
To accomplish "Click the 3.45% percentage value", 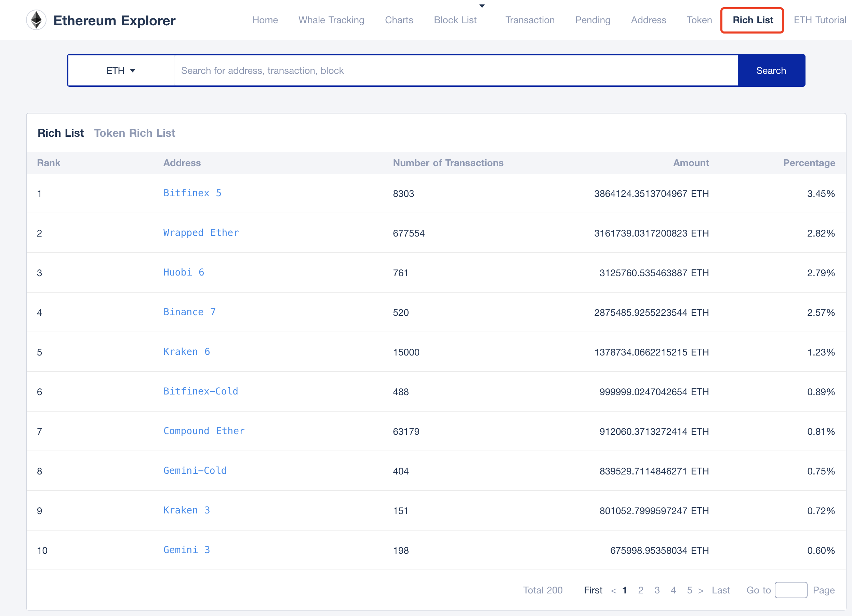I will [x=821, y=193].
